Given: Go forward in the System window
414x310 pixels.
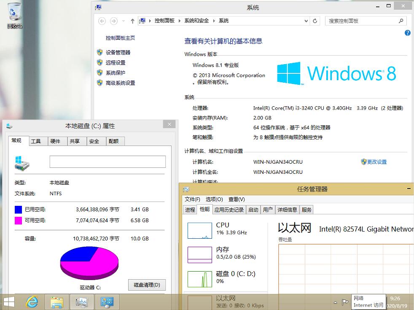Looking at the screenshot, I should point(113,21).
